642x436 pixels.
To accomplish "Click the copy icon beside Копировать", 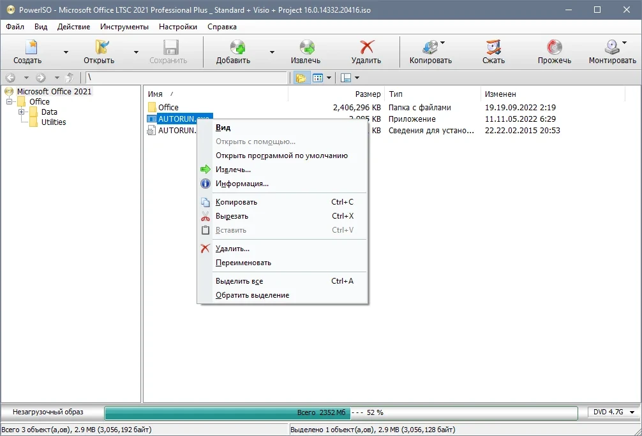I will point(205,202).
